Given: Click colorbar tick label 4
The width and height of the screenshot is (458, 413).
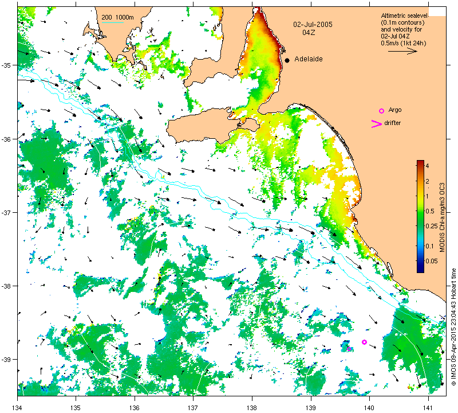Looking at the screenshot, I should point(427,166).
